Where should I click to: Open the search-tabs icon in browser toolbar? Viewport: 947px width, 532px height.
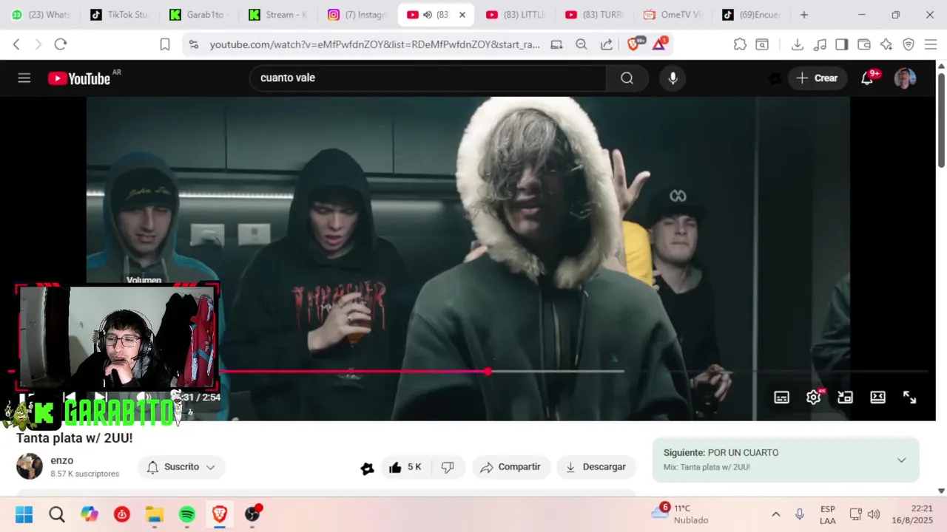coord(762,44)
